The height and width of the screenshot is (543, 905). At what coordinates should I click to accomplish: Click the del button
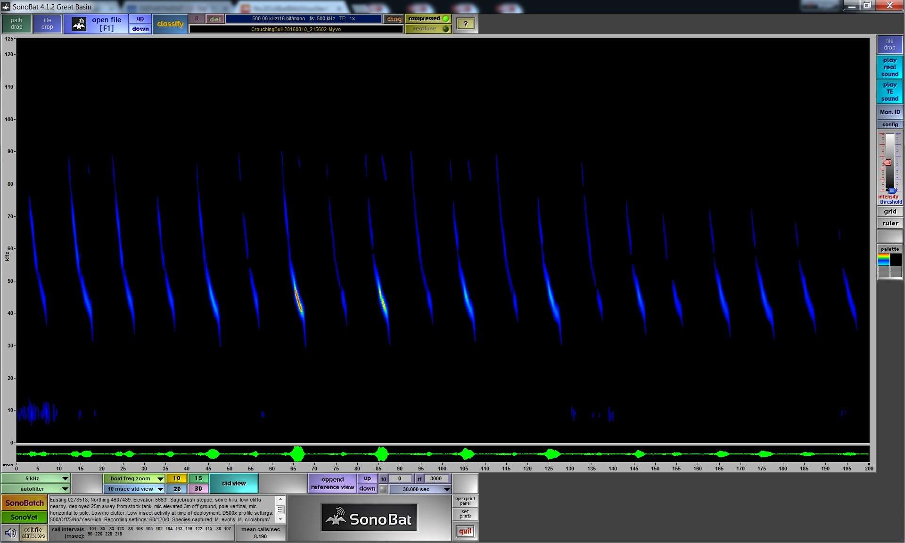(x=215, y=19)
